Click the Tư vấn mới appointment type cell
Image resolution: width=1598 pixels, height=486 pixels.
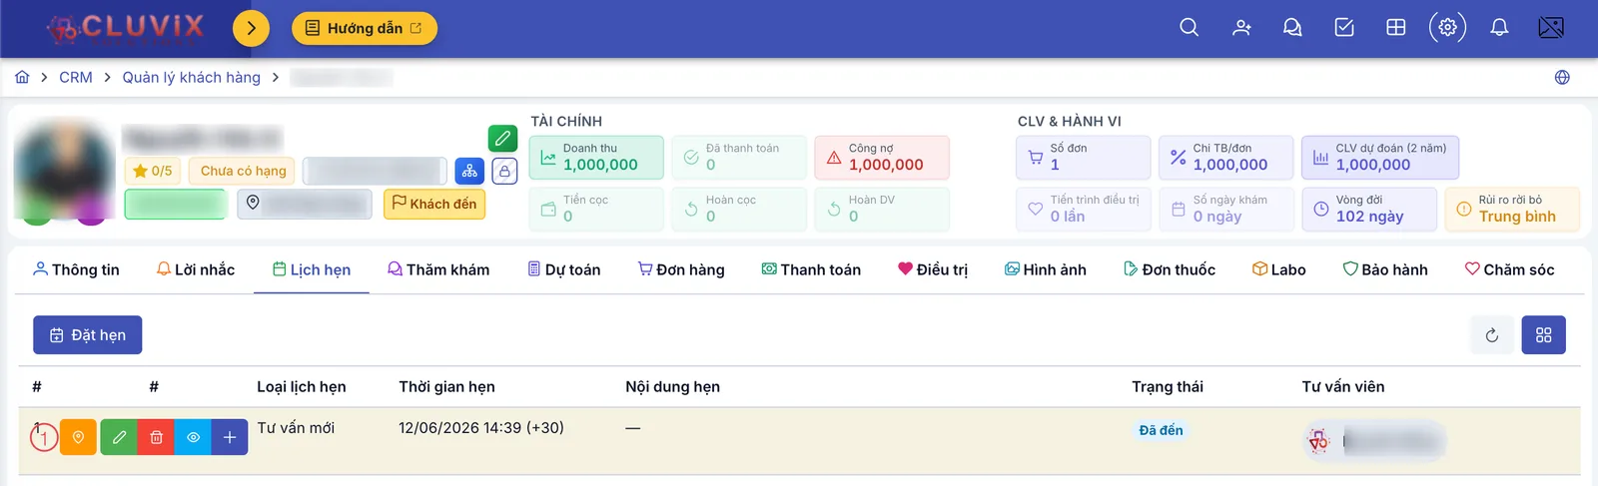[296, 427]
